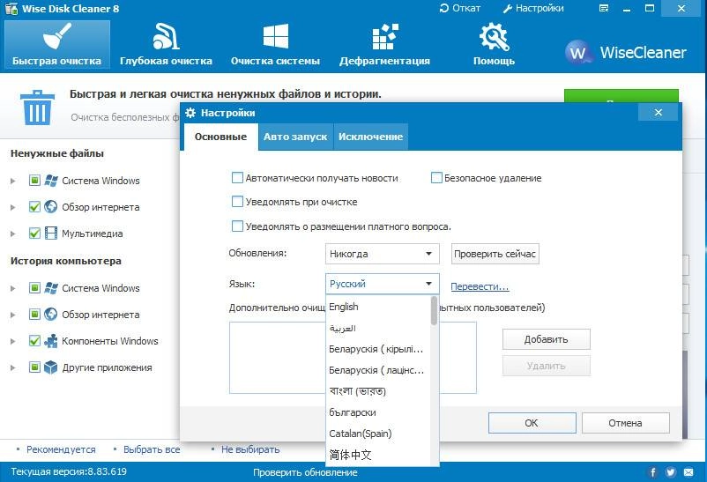Click Проверить обновление in status bar
Image resolution: width=707 pixels, height=482 pixels.
click(x=305, y=472)
